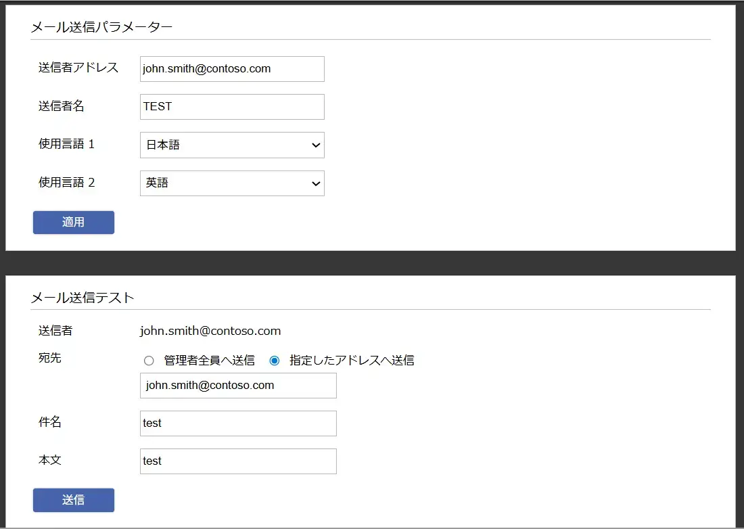744x529 pixels.
Task: Click the メール送信パラメーター section heading
Action: pyautogui.click(x=101, y=27)
